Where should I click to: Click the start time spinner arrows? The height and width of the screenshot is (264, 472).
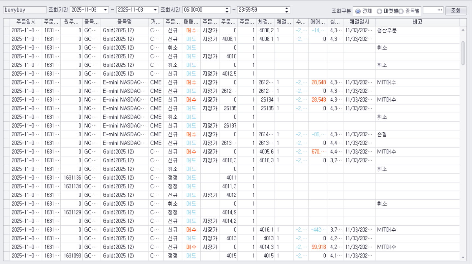227,10
